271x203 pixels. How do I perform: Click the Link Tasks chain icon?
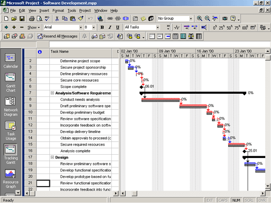pyautogui.click(x=110, y=18)
